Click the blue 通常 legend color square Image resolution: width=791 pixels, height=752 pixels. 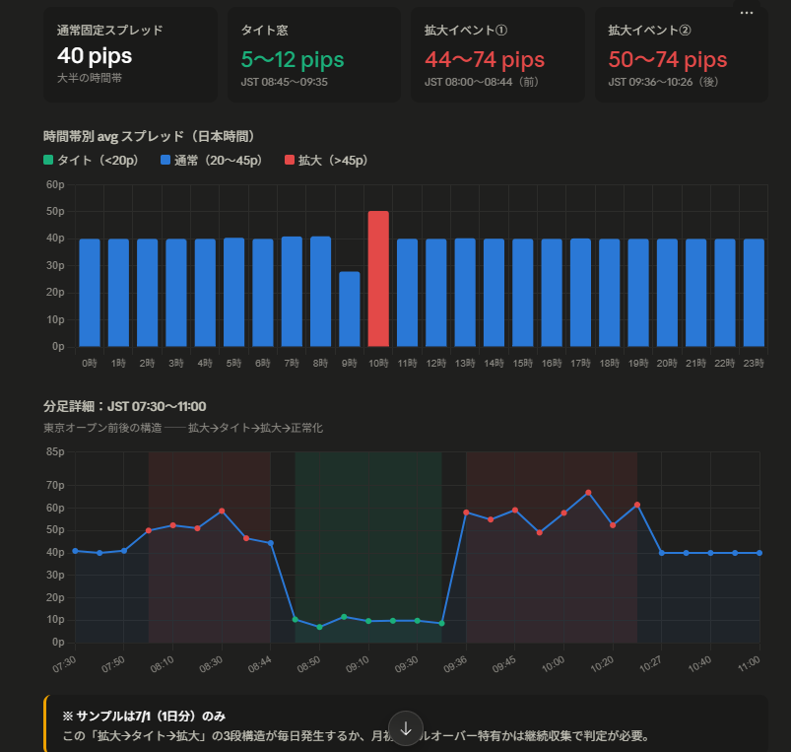click(x=165, y=161)
